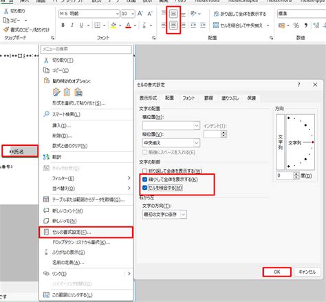Click the Decrease Indent icon
This screenshot has width=326, height=302.
(193, 25)
